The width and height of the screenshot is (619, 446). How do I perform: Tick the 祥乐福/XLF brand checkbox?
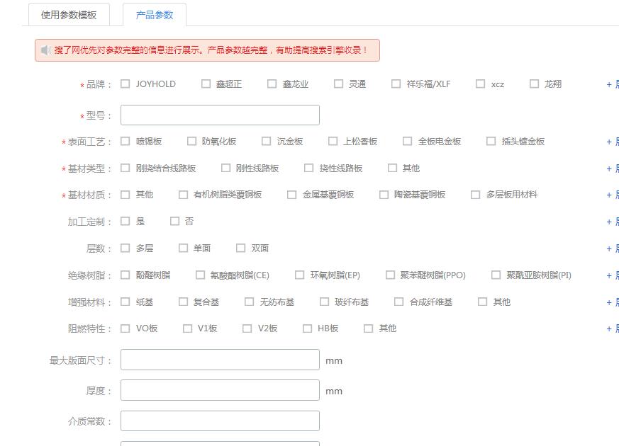pos(396,84)
